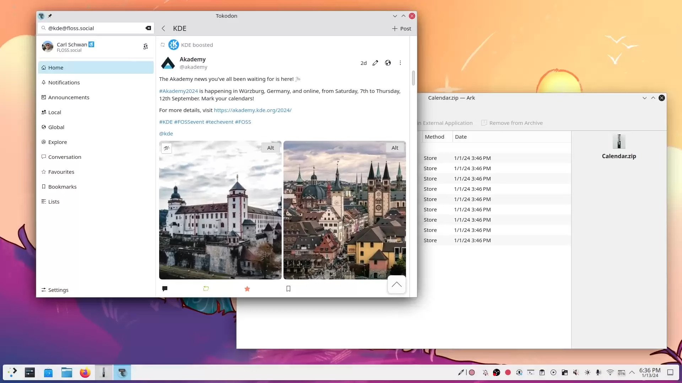Click the public visibility globe icon
The image size is (682, 383).
point(388,63)
